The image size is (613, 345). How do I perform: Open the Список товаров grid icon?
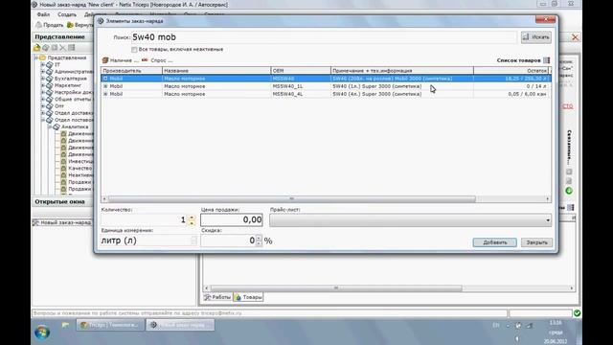tap(547, 60)
